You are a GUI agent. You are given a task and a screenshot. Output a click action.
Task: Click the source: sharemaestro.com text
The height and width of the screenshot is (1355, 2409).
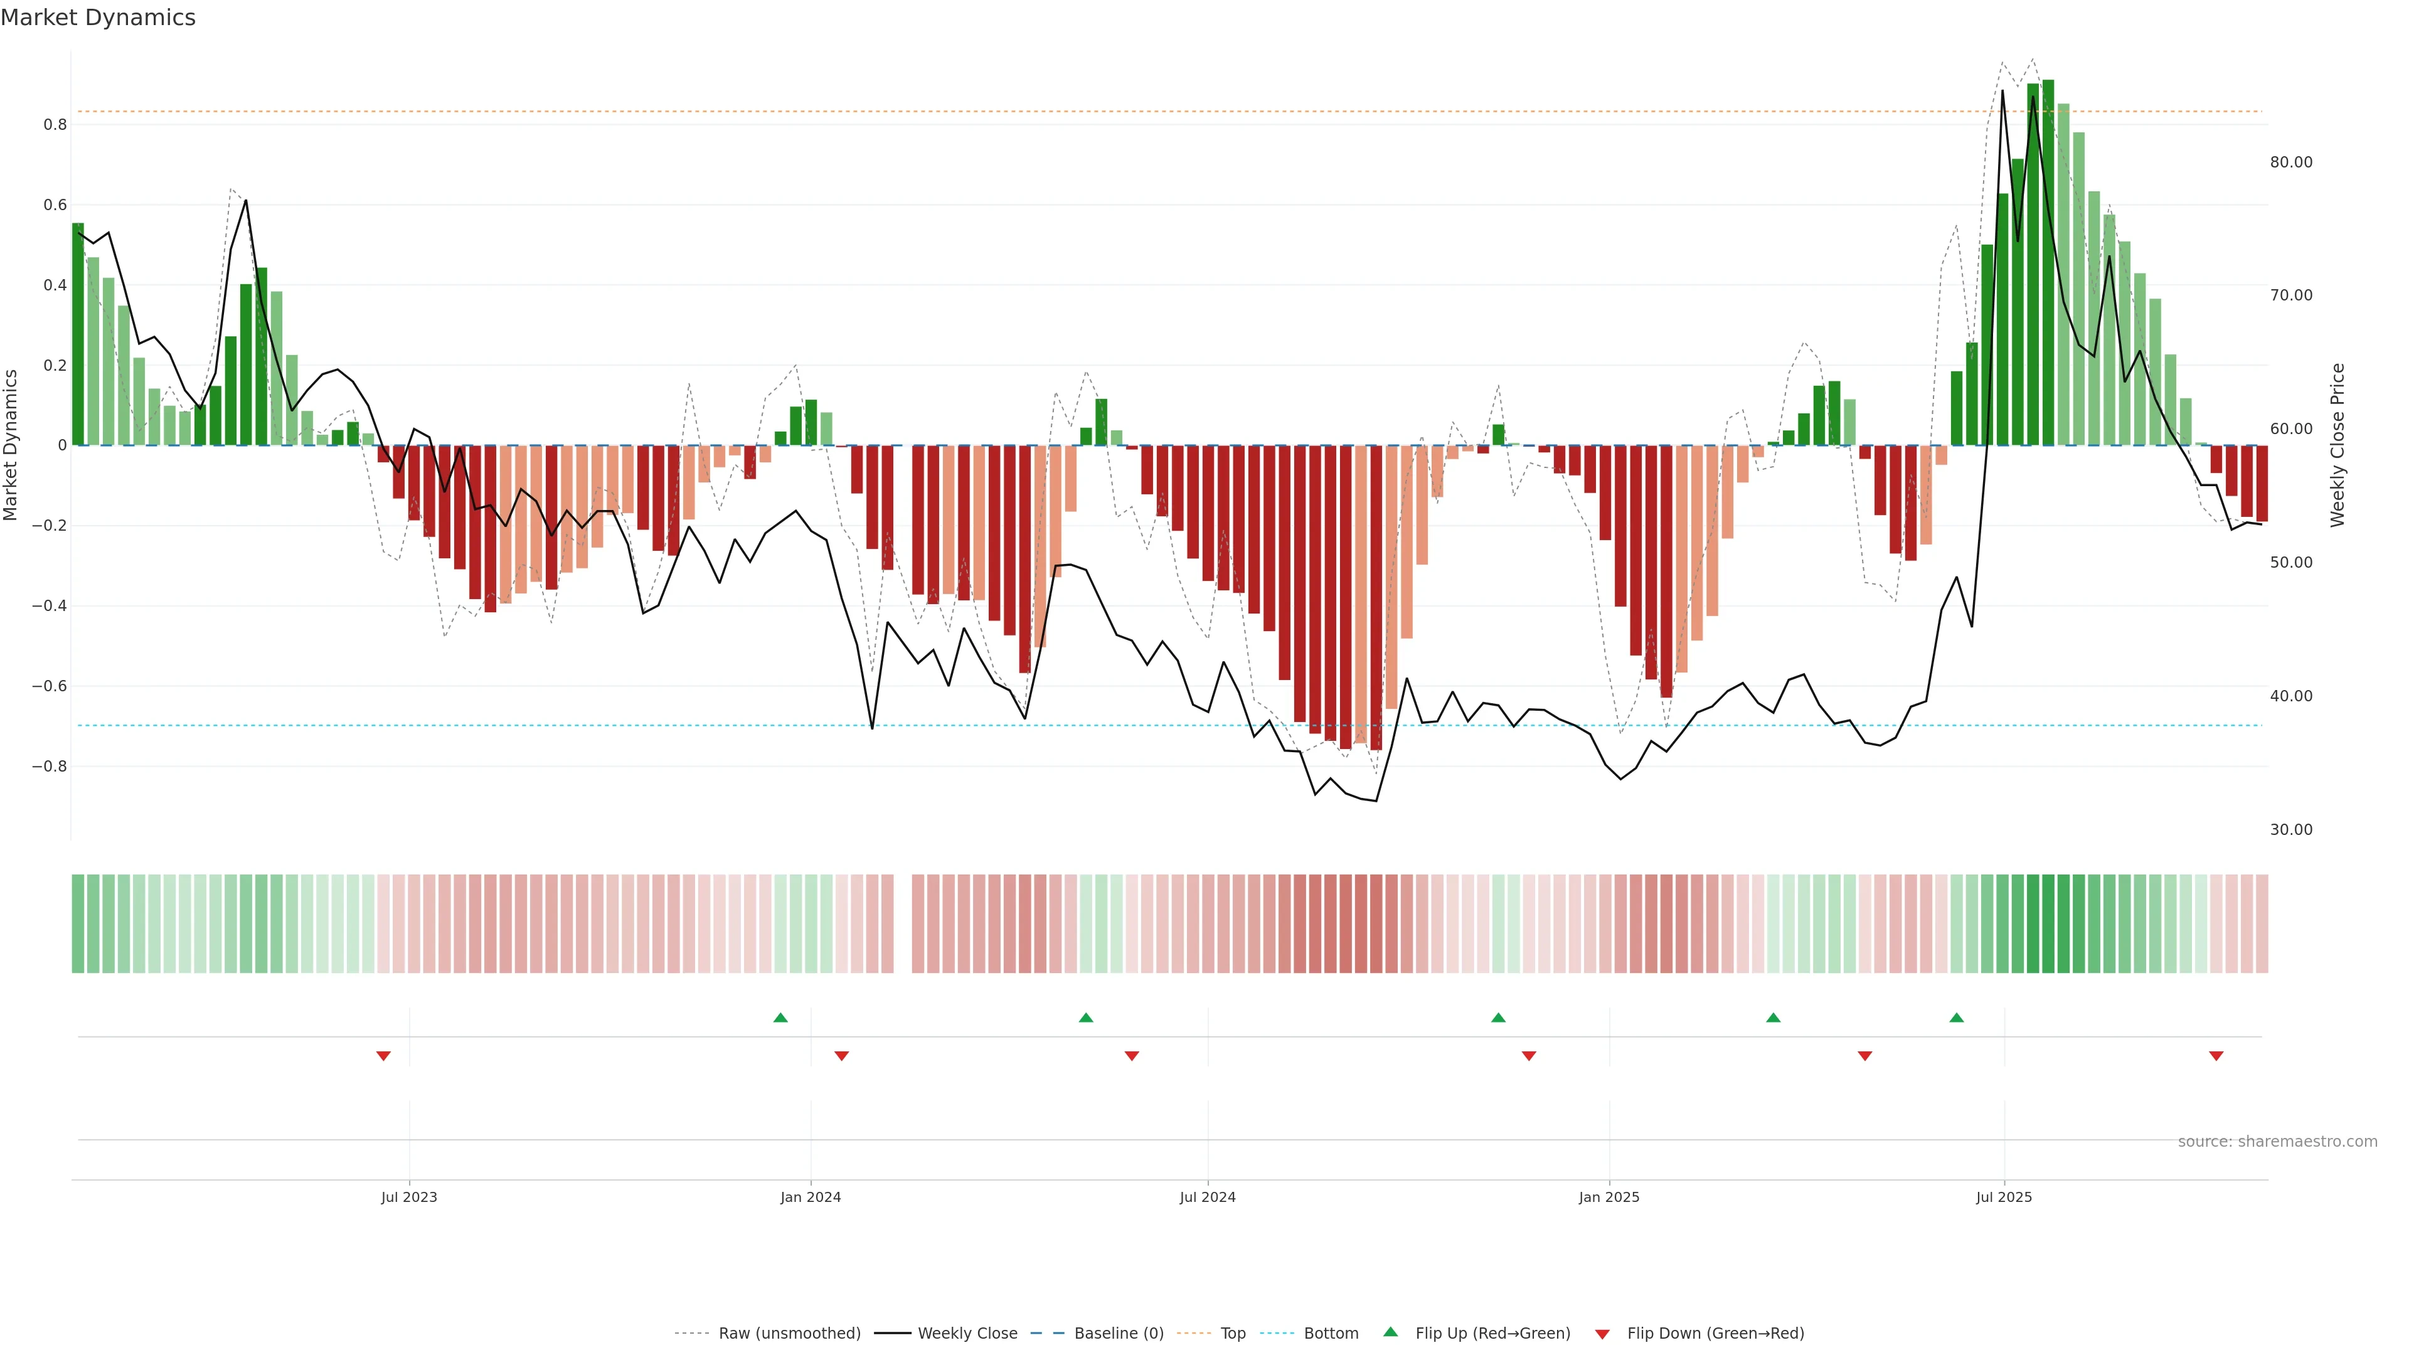pos(2277,1142)
